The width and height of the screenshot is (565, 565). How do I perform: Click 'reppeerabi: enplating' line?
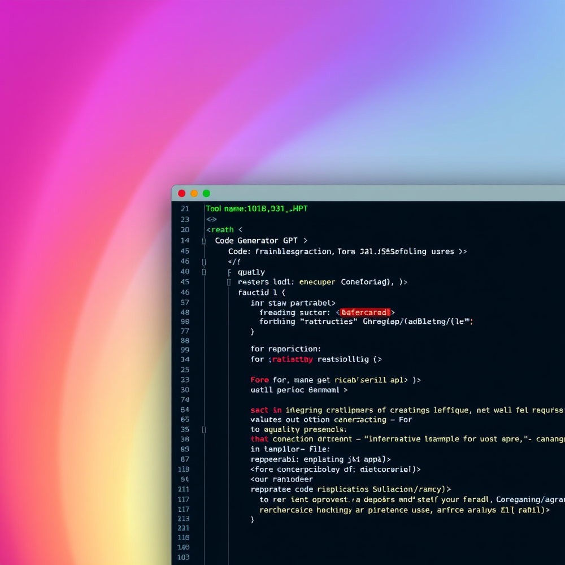320,459
